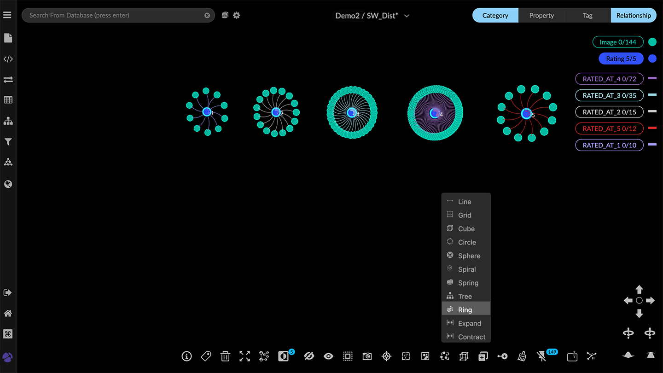663x373 pixels.
Task: Expand the hamburger menu at top left
Action: pos(7,15)
